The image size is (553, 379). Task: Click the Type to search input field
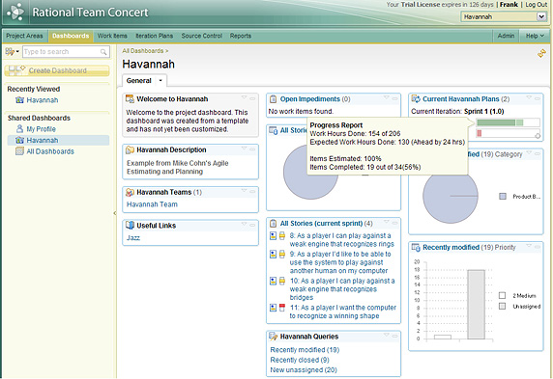[67, 52]
